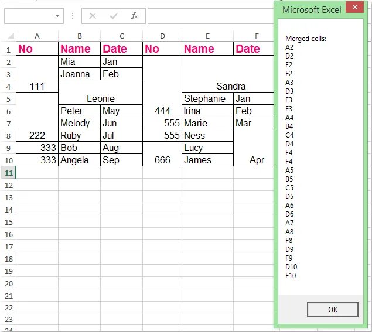Viewport: 372px width, 332px height.
Task: Select column C header
Action: tap(122, 36)
